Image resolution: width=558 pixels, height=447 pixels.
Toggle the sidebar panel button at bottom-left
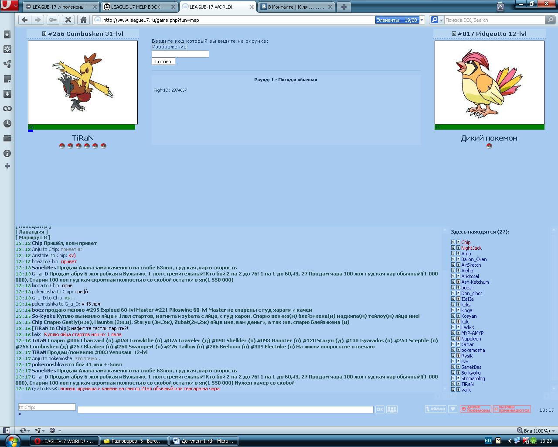(6, 430)
